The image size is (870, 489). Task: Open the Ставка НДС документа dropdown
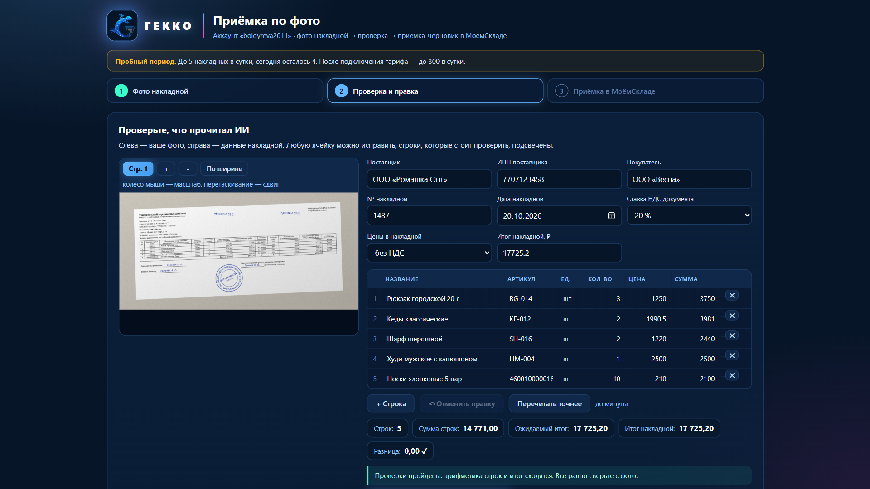coord(689,216)
